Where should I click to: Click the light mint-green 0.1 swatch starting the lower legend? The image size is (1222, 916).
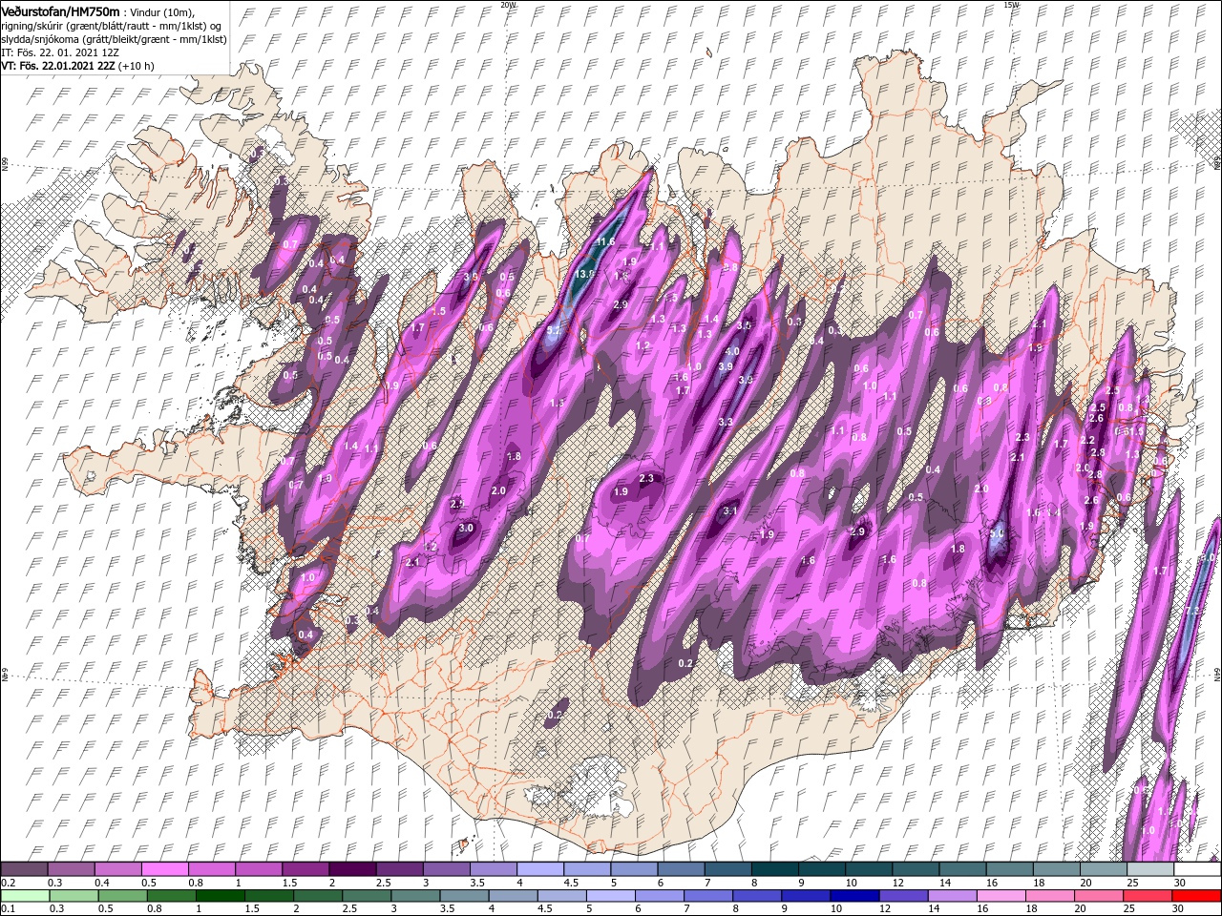tap(25, 896)
